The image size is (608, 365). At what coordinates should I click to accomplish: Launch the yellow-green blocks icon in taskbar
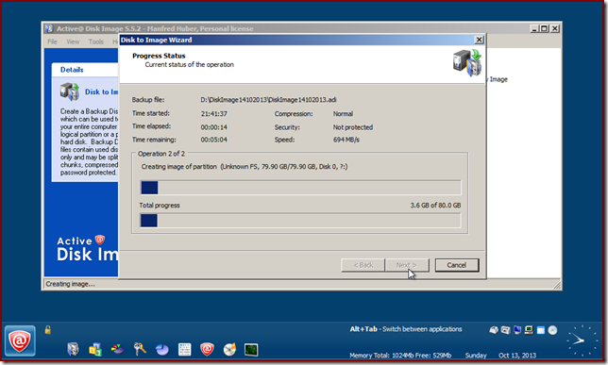[95, 349]
